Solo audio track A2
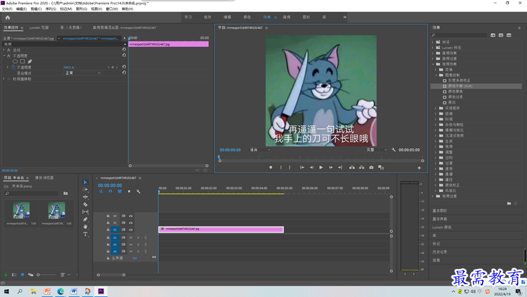527x297 pixels. (x=138, y=245)
